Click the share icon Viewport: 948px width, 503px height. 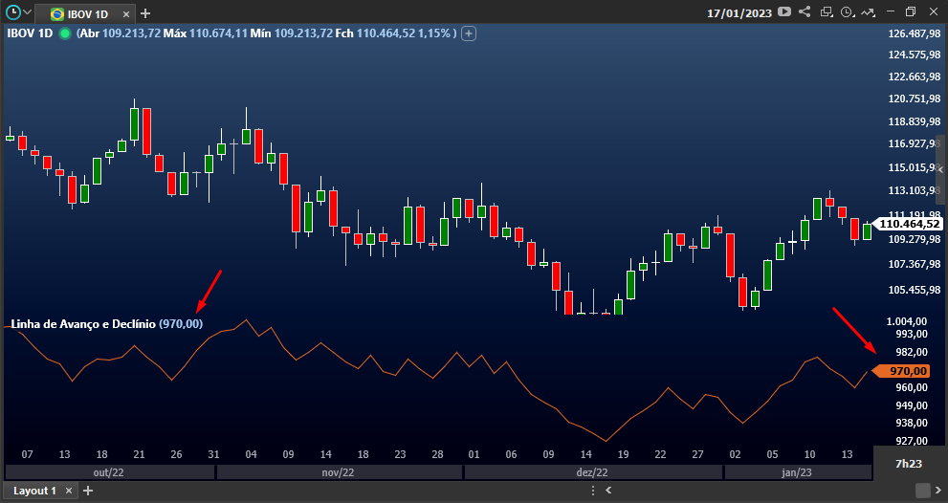tap(805, 11)
